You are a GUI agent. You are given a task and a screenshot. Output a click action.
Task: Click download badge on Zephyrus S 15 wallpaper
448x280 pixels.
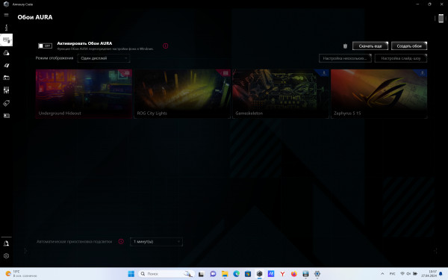(x=423, y=73)
